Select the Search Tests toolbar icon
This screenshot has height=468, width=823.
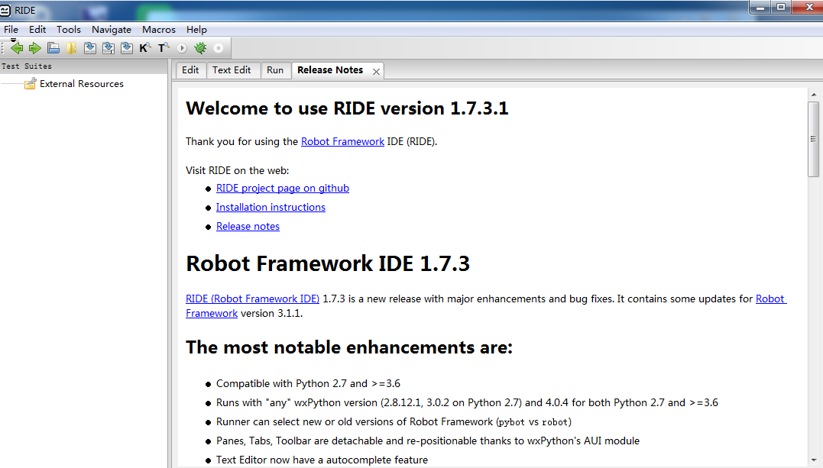coord(163,47)
